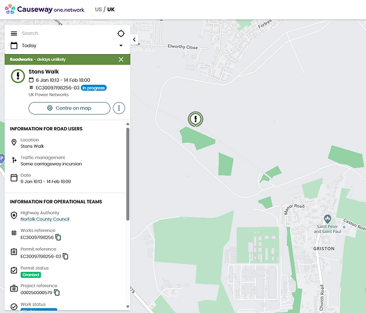The width and height of the screenshot is (366, 313).
Task: Click the date range 6 Jan 10:13 - 14 Feb 18:00 under title
Action: [63, 80]
